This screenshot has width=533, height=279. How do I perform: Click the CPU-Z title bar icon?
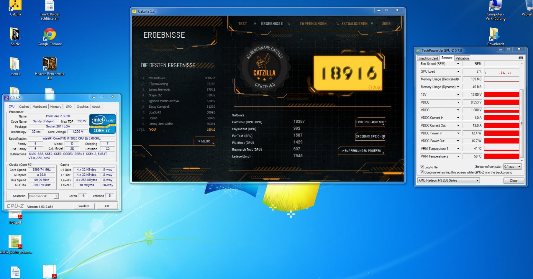tap(6, 98)
